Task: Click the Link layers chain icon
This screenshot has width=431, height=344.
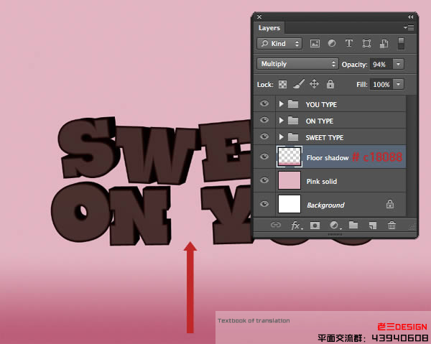Action: pos(275,226)
